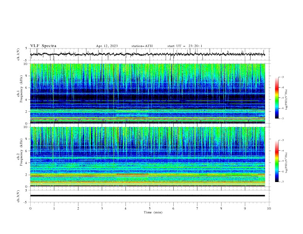
Task: Click the flat ch.3 voltage trace
Action: pos(147,196)
